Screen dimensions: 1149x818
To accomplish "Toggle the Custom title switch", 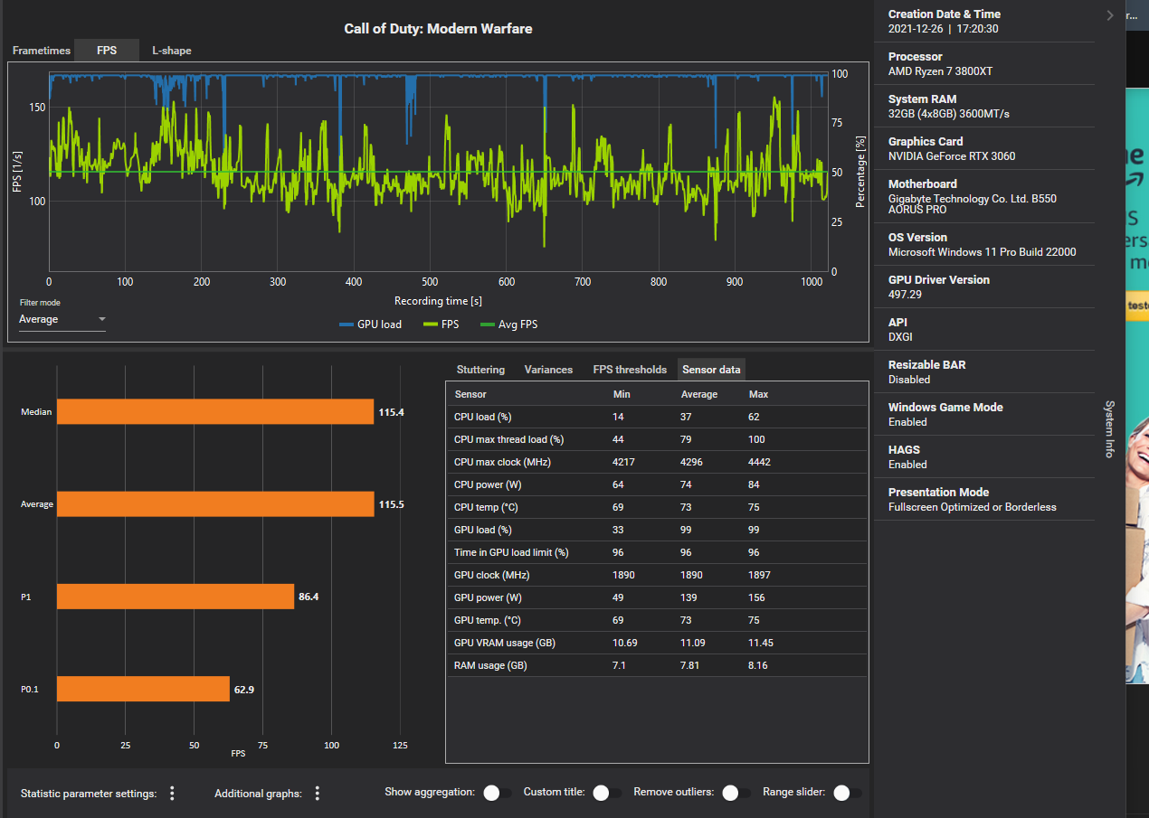I will click(x=607, y=793).
